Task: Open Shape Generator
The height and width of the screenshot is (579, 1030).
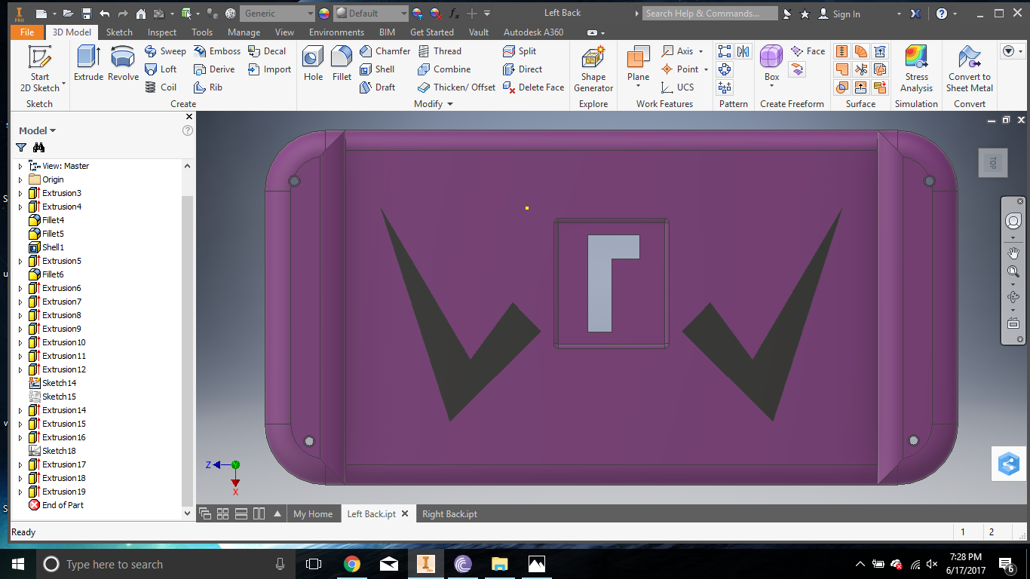Action: pos(593,69)
